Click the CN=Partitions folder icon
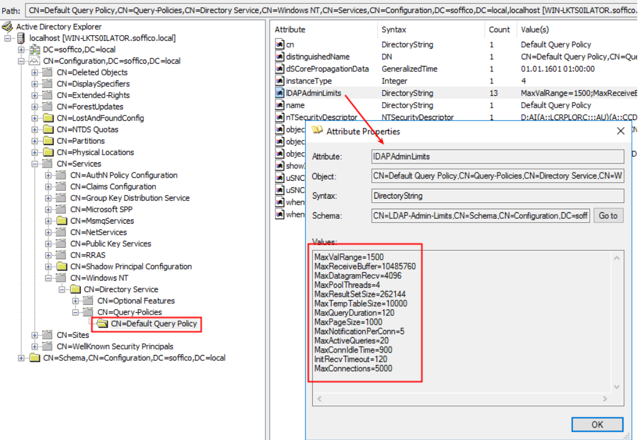This screenshot has height=440, width=639. (48, 141)
